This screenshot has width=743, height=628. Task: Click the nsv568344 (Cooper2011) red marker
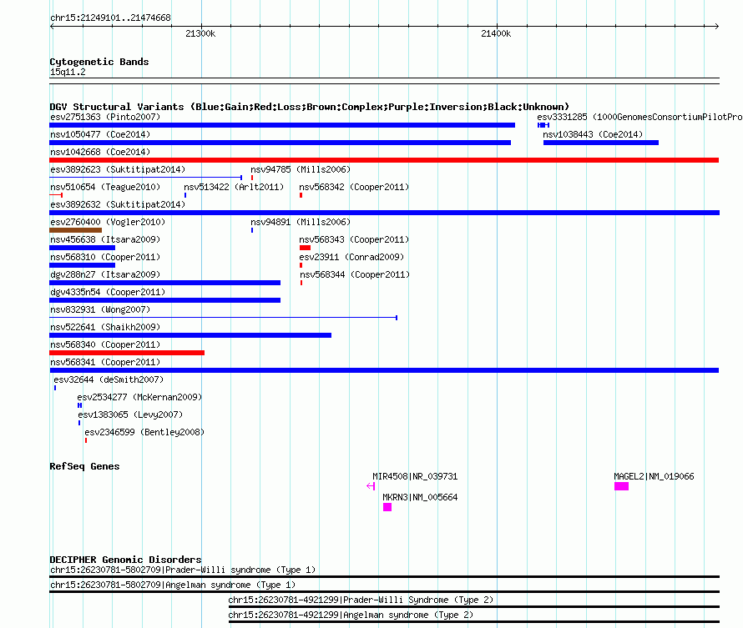(301, 283)
